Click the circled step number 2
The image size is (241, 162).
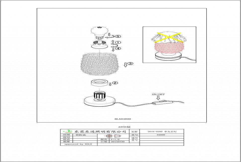[x=115, y=83]
